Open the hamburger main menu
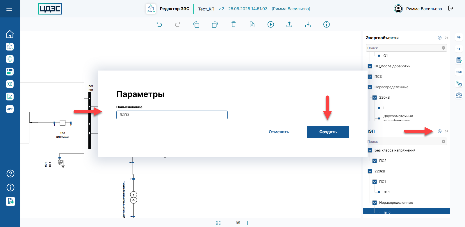The width and height of the screenshot is (465, 227). (9, 9)
